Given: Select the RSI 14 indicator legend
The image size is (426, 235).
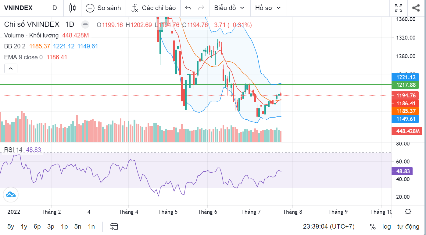Looking at the screenshot, I should [13, 149].
